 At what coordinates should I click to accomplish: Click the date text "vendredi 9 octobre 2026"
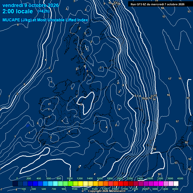click(x=30, y=6)
